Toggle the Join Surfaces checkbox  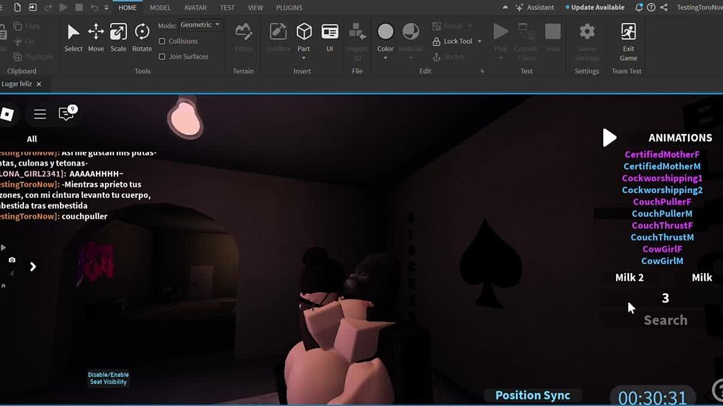coord(162,56)
